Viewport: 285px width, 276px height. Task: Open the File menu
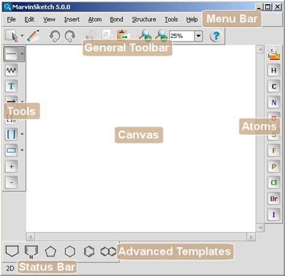pyautogui.click(x=11, y=19)
